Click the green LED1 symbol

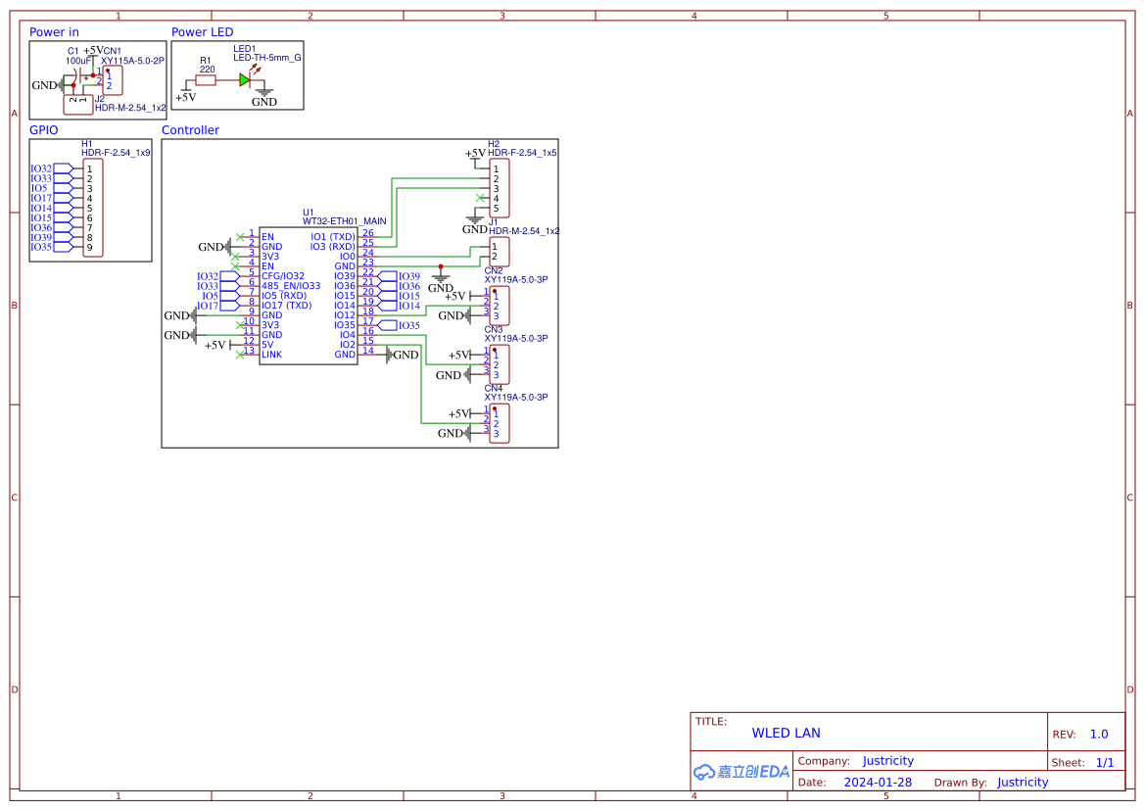pos(245,80)
